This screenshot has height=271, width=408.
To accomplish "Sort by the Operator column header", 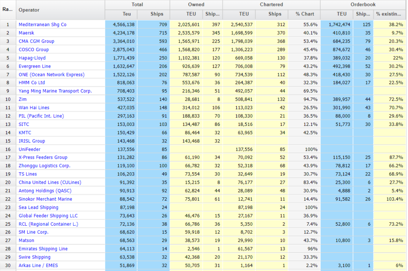I will point(29,10).
